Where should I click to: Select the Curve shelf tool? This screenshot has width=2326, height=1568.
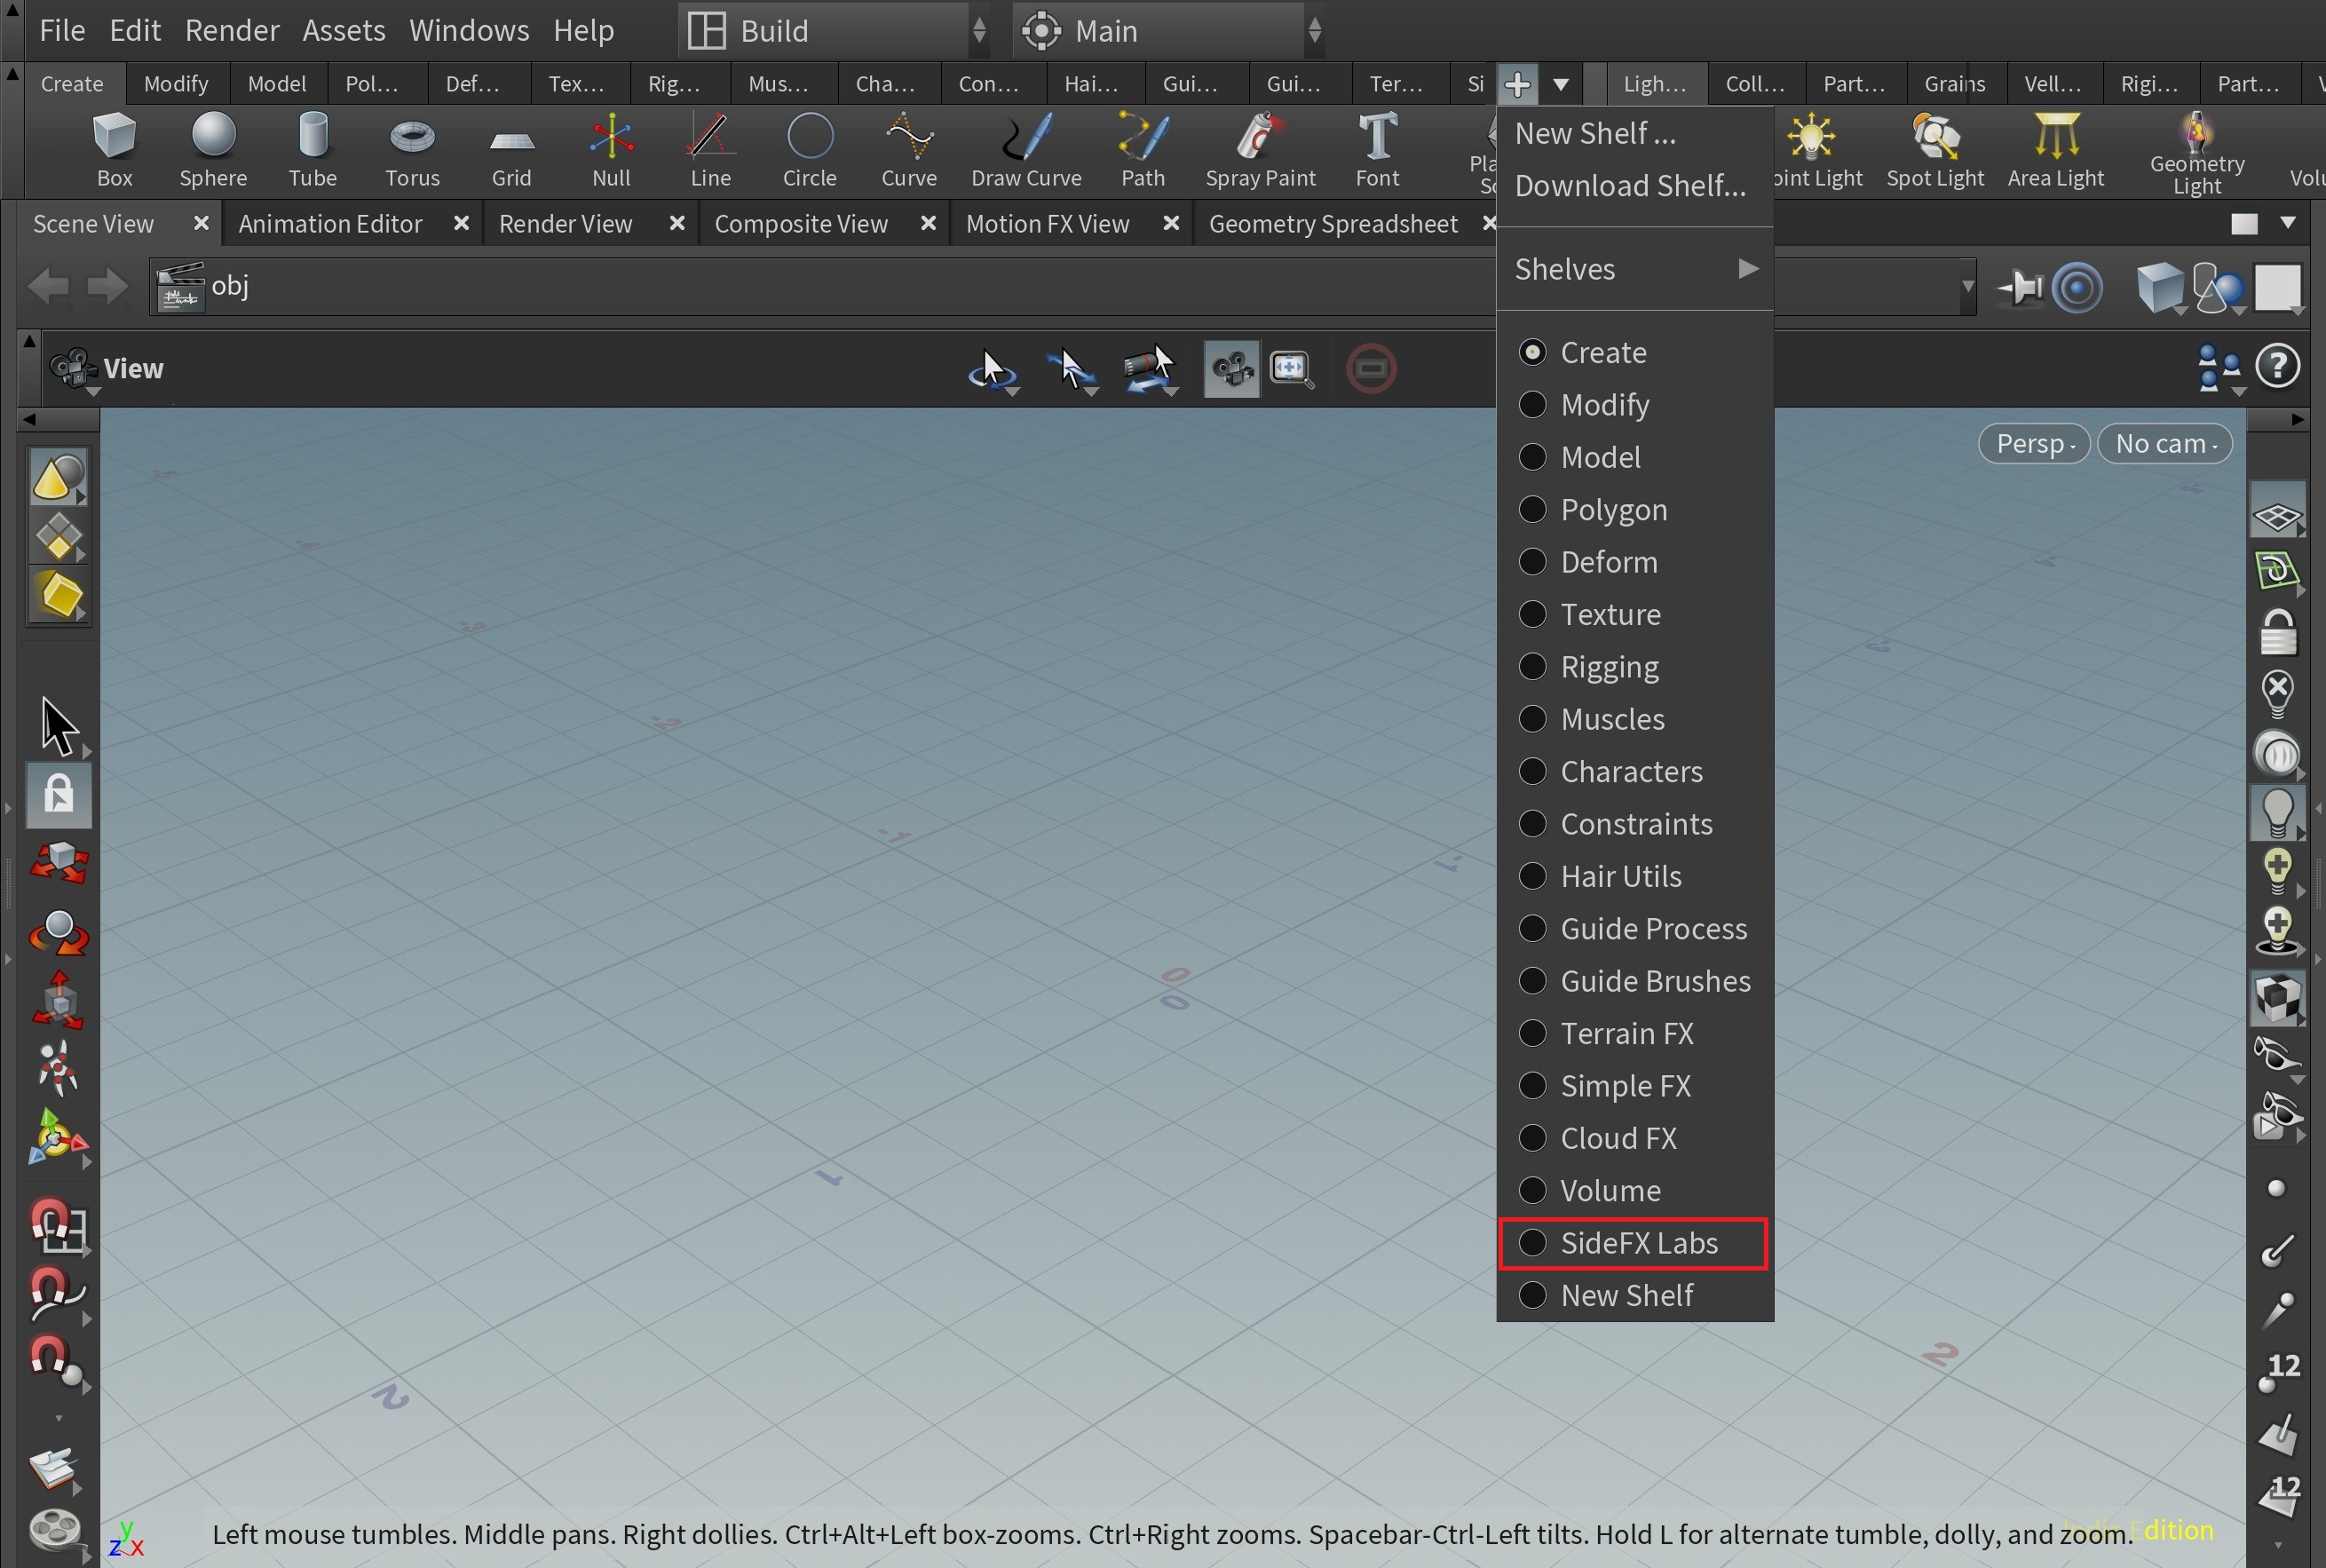point(909,150)
